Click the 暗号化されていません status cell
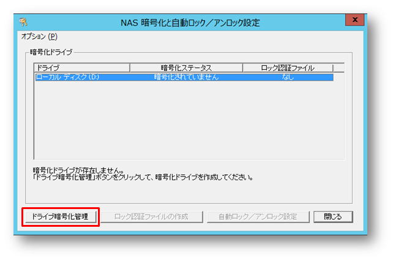Viewport: 393px width, 261px height. [x=186, y=77]
